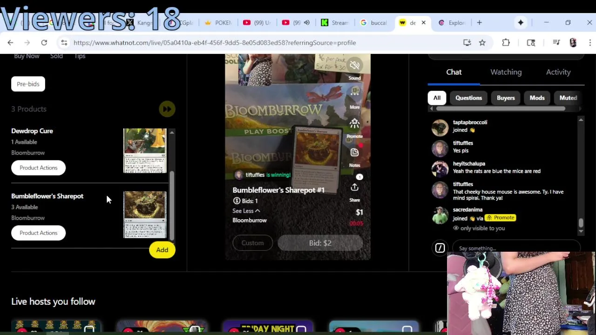Switch to the Activity tab

558,72
